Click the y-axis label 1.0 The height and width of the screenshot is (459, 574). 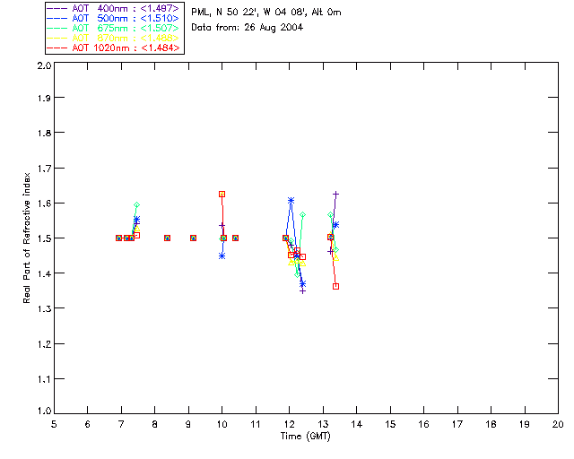point(44,411)
